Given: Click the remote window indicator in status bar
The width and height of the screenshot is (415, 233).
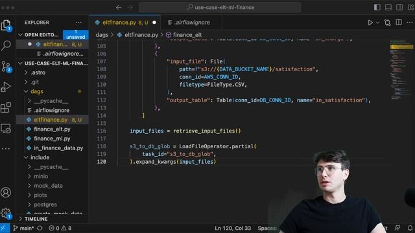Looking at the screenshot, I should [x=5, y=228].
